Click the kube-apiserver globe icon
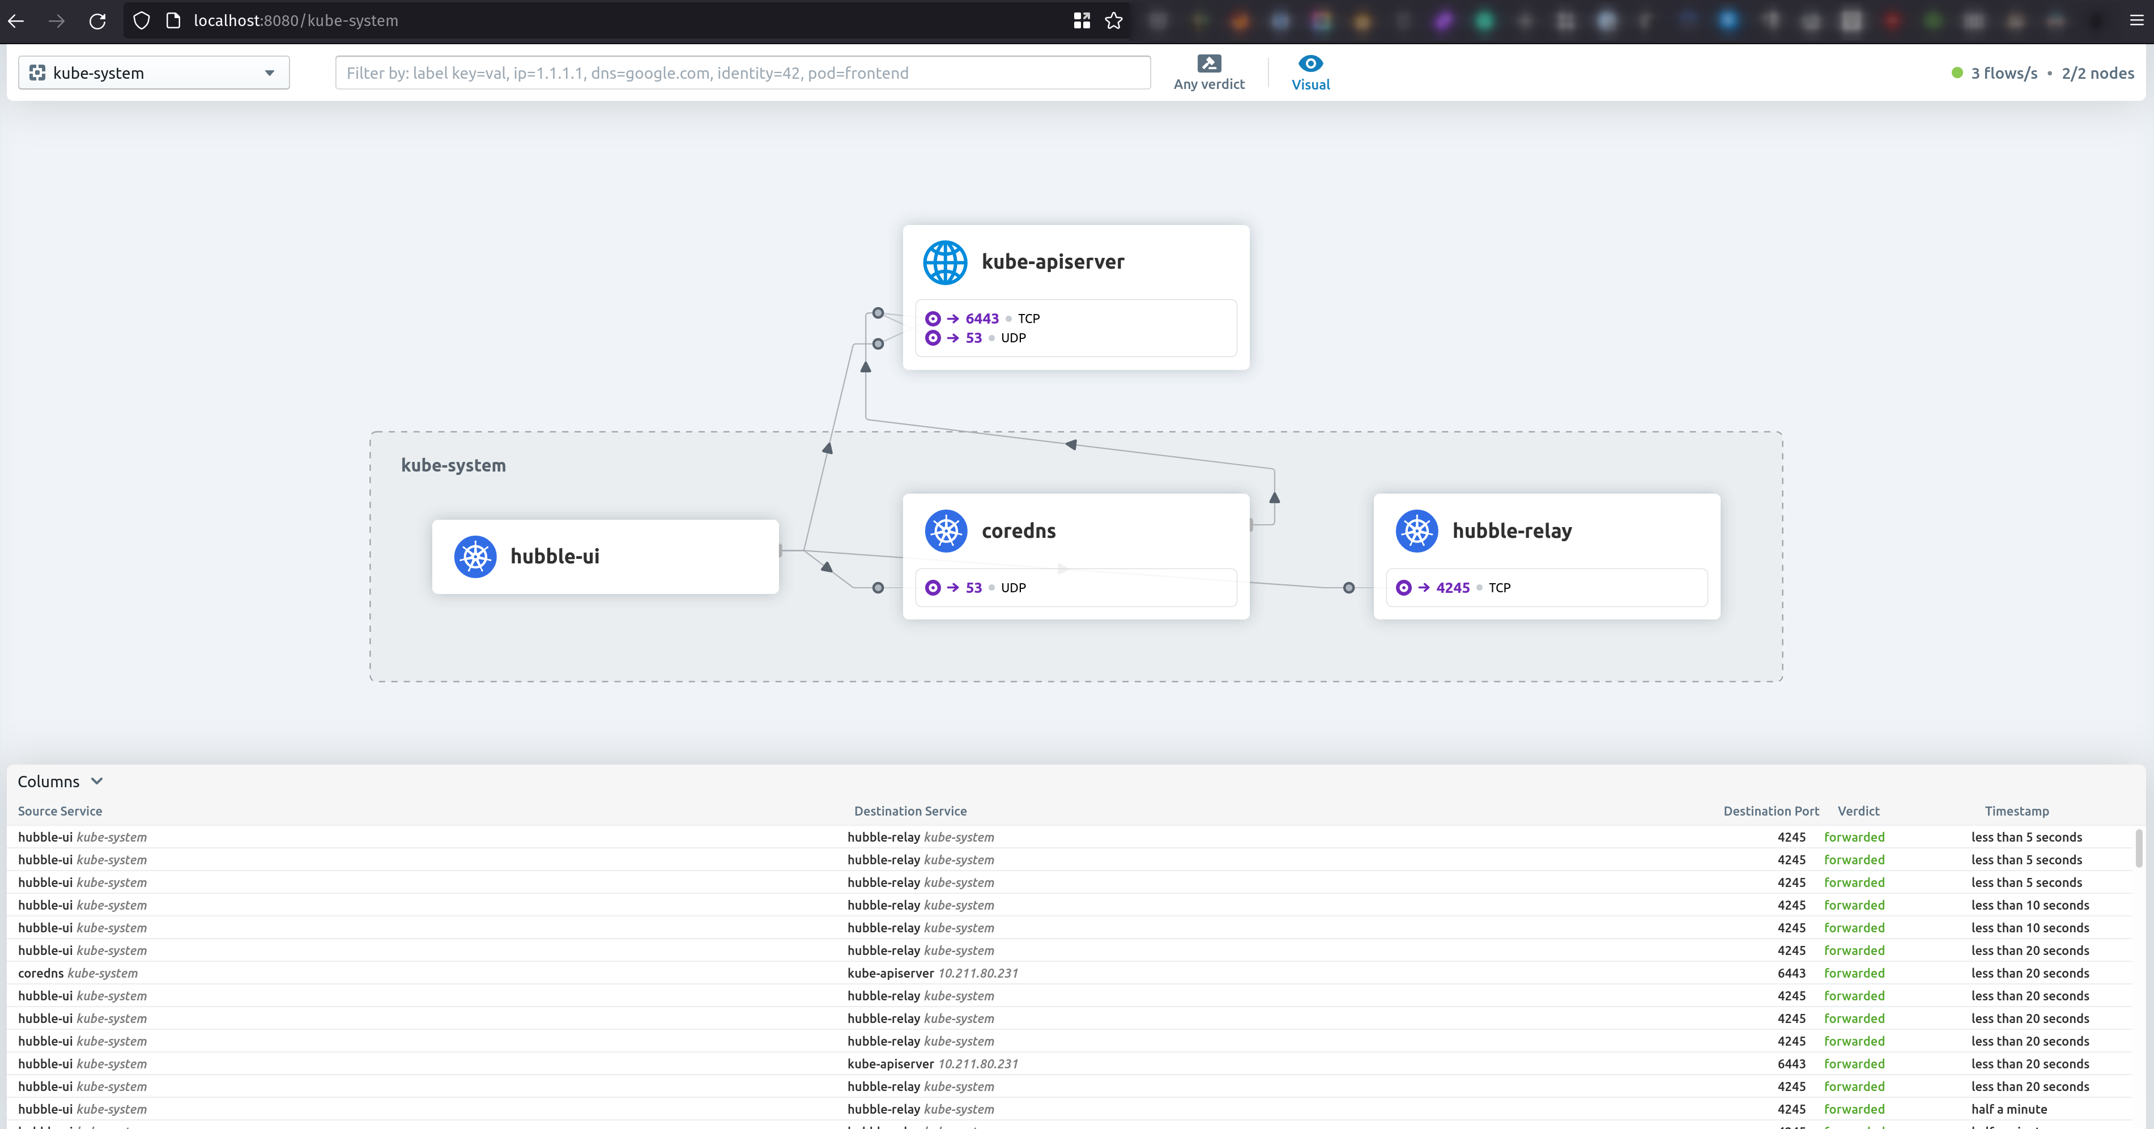 coord(945,262)
